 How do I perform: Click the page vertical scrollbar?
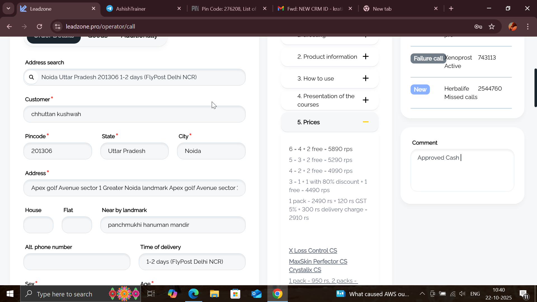coord(535,88)
